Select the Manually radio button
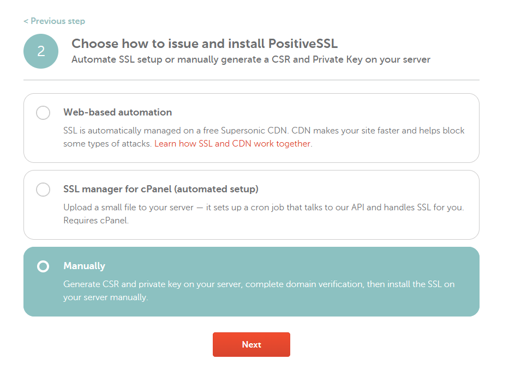509x365 pixels. tap(43, 266)
